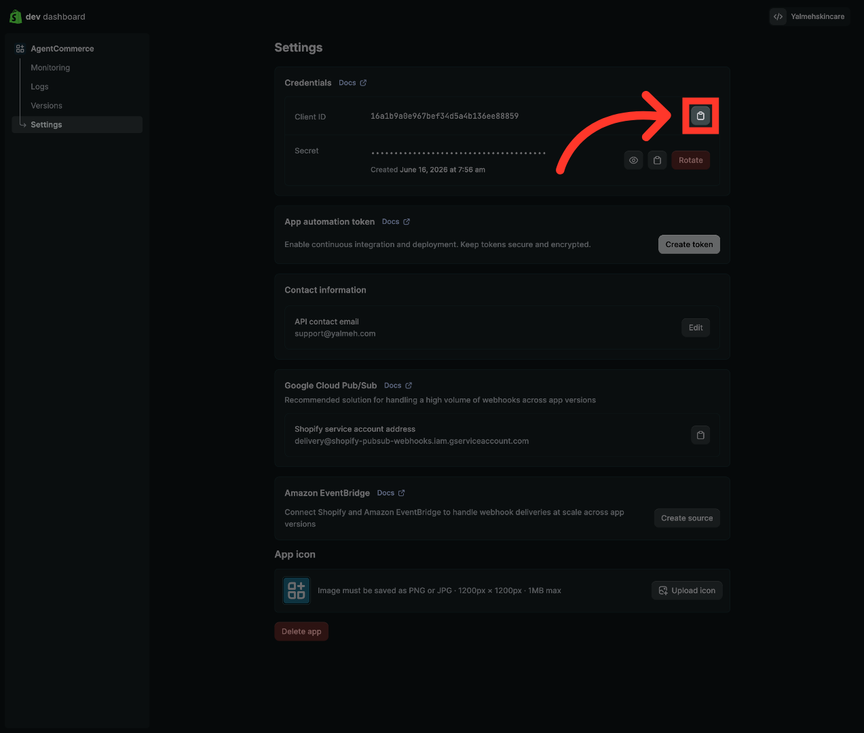
Task: Click the masked Secret dots
Action: pyautogui.click(x=459, y=153)
